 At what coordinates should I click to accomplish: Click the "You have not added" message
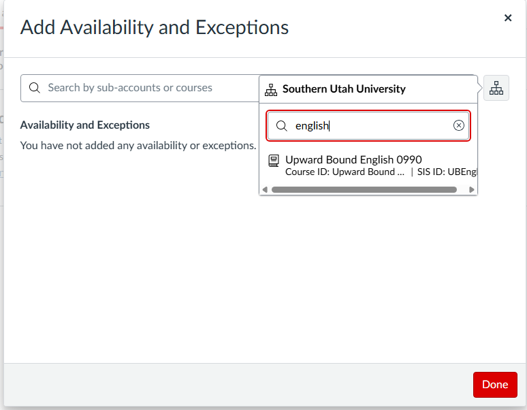pos(138,145)
